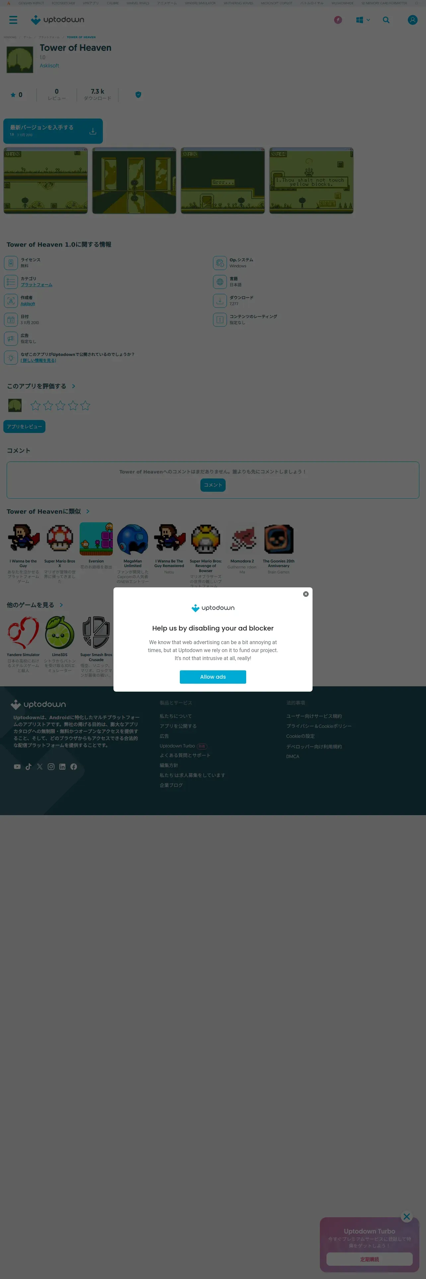This screenshot has width=426, height=1279.
Task: Open the Facebook footer icon
Action: [73, 767]
